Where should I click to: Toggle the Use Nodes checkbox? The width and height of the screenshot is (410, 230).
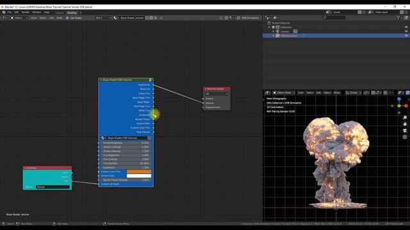[67, 18]
